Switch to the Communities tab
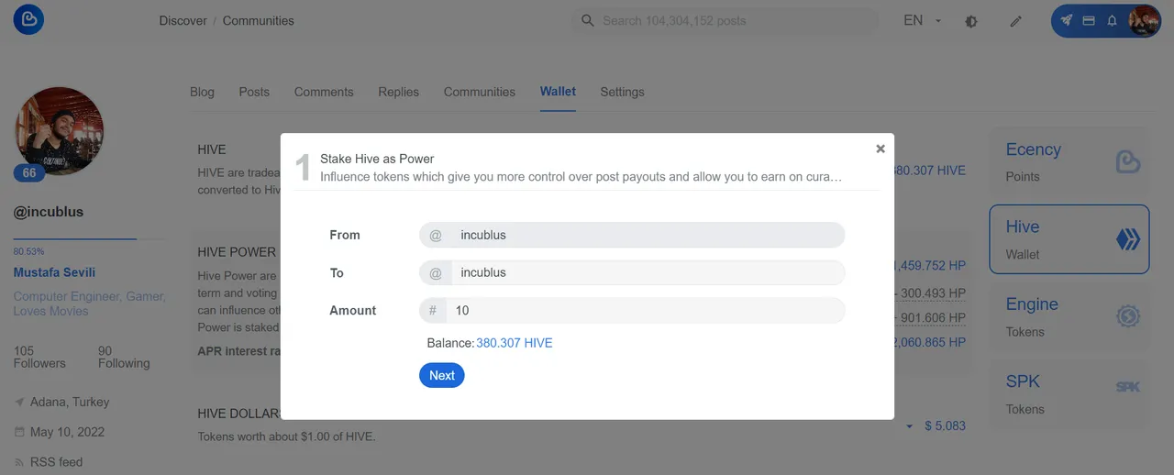The image size is (1174, 475). click(x=479, y=92)
